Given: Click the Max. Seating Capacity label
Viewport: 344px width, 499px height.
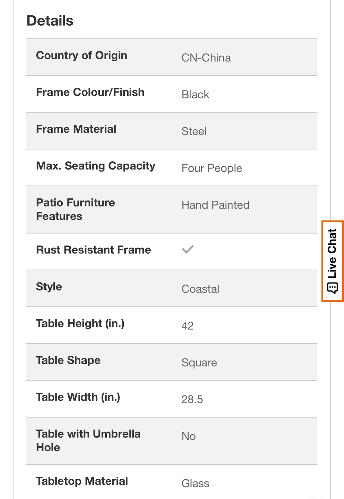Looking at the screenshot, I should pos(96,166).
